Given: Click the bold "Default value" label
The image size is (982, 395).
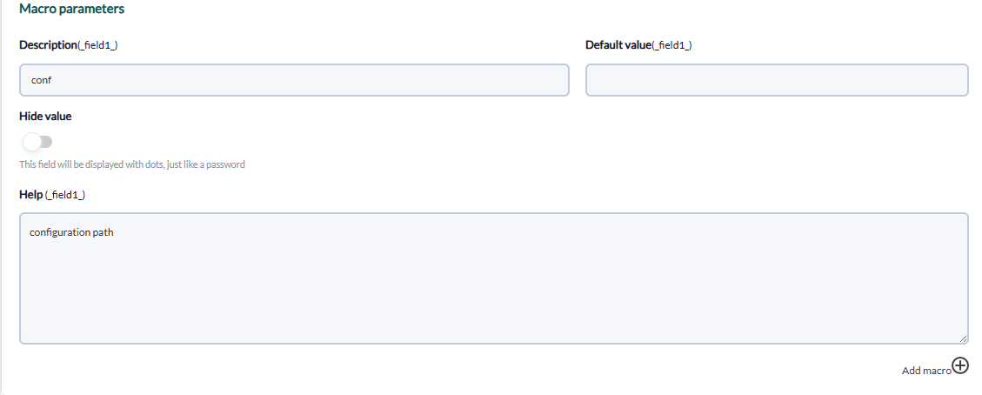Looking at the screenshot, I should tap(618, 45).
